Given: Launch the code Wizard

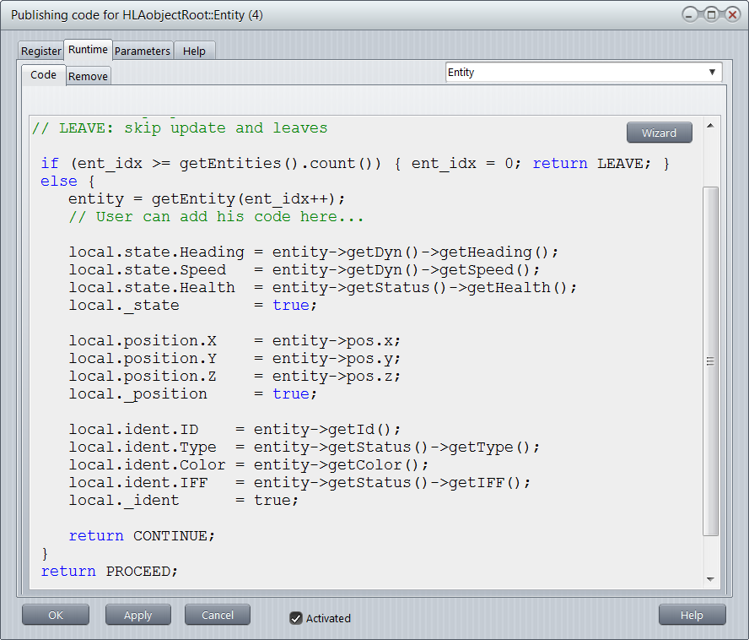Looking at the screenshot, I should tap(659, 133).
